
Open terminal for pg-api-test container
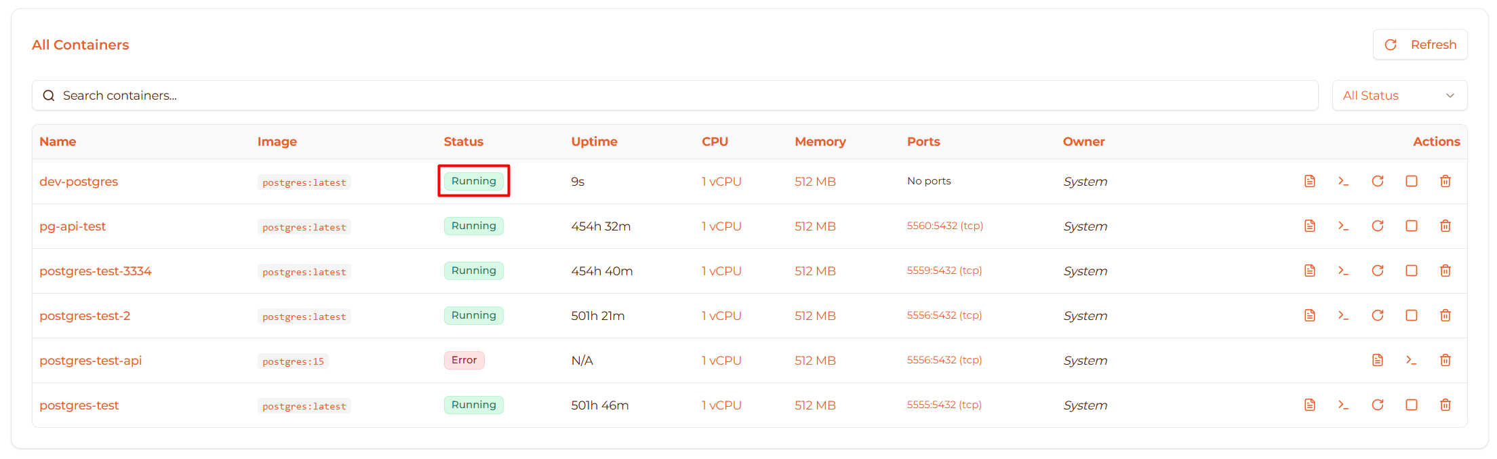pyautogui.click(x=1343, y=226)
